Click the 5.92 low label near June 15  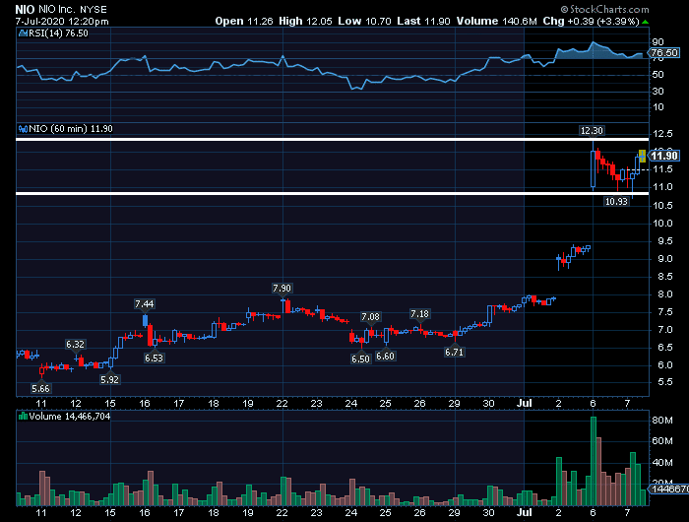click(x=109, y=379)
